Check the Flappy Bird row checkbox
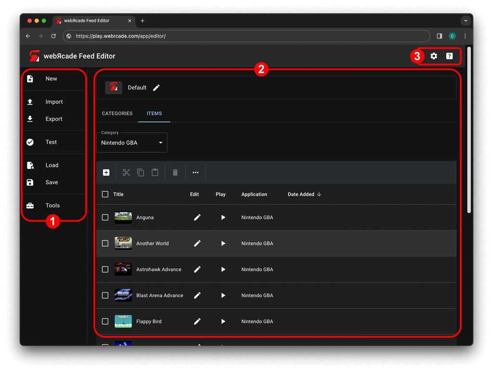 coord(105,321)
